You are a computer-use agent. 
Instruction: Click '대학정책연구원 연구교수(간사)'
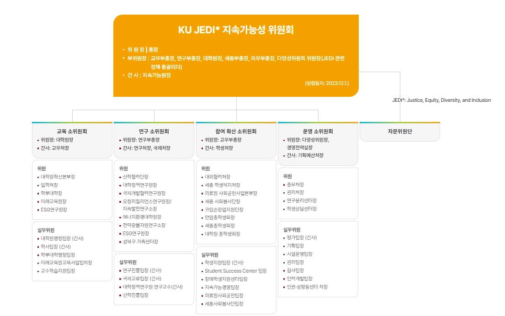click(153, 287)
